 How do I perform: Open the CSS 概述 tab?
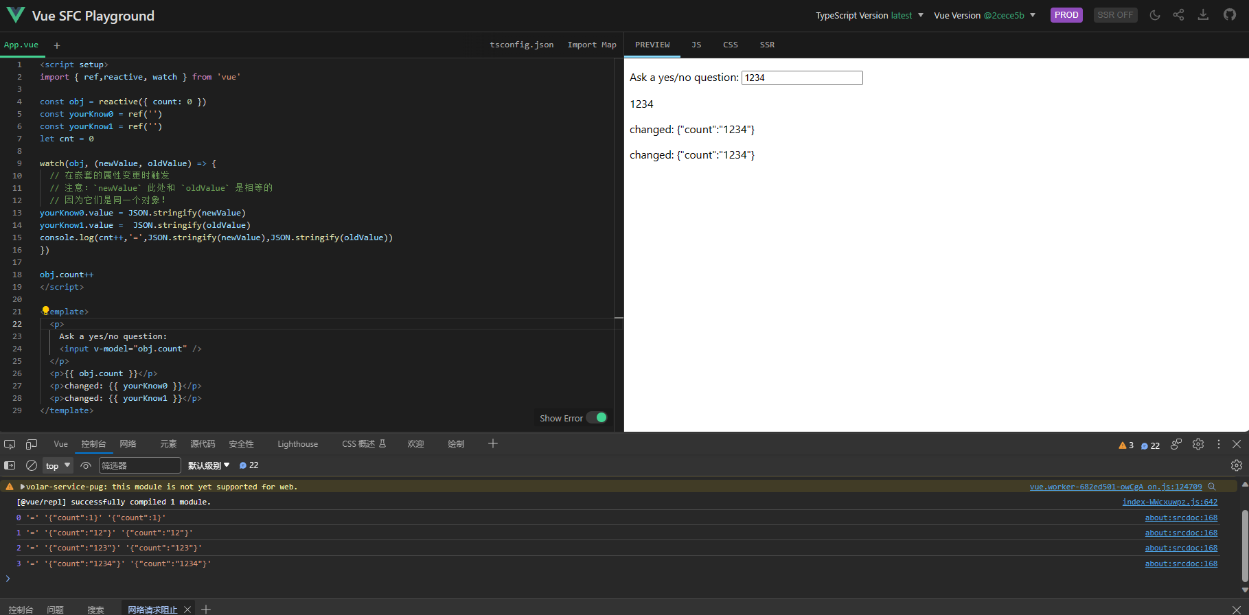click(x=363, y=444)
